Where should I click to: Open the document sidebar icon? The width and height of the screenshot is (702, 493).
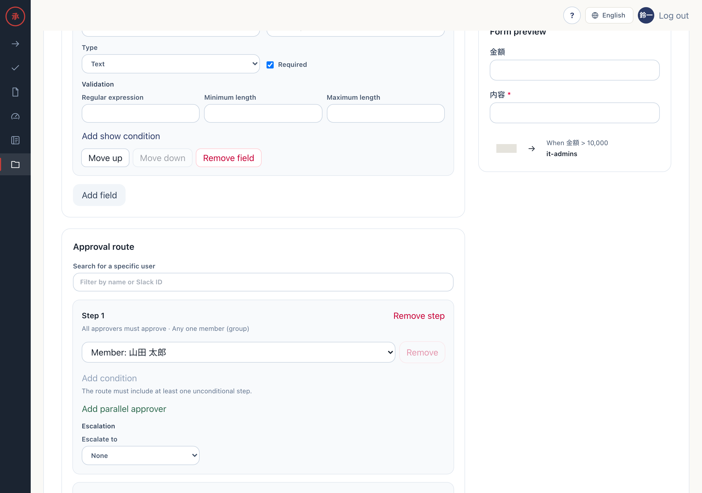coord(15,92)
